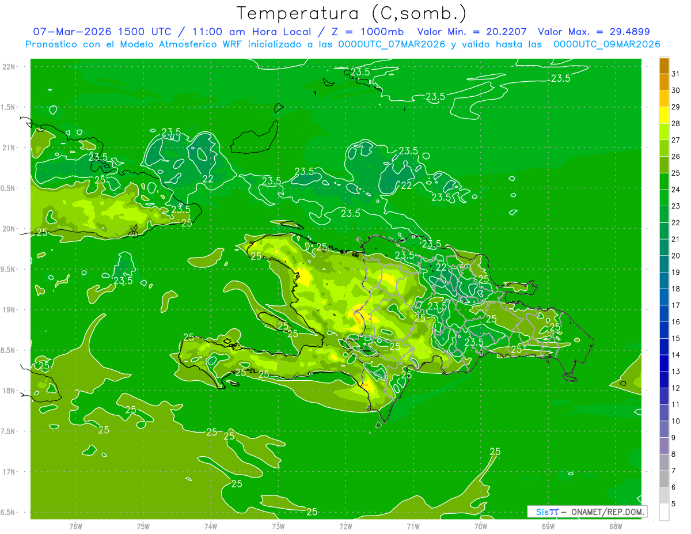Click the "68W" longitude axis label
The height and width of the screenshot is (534, 691).
(x=616, y=526)
